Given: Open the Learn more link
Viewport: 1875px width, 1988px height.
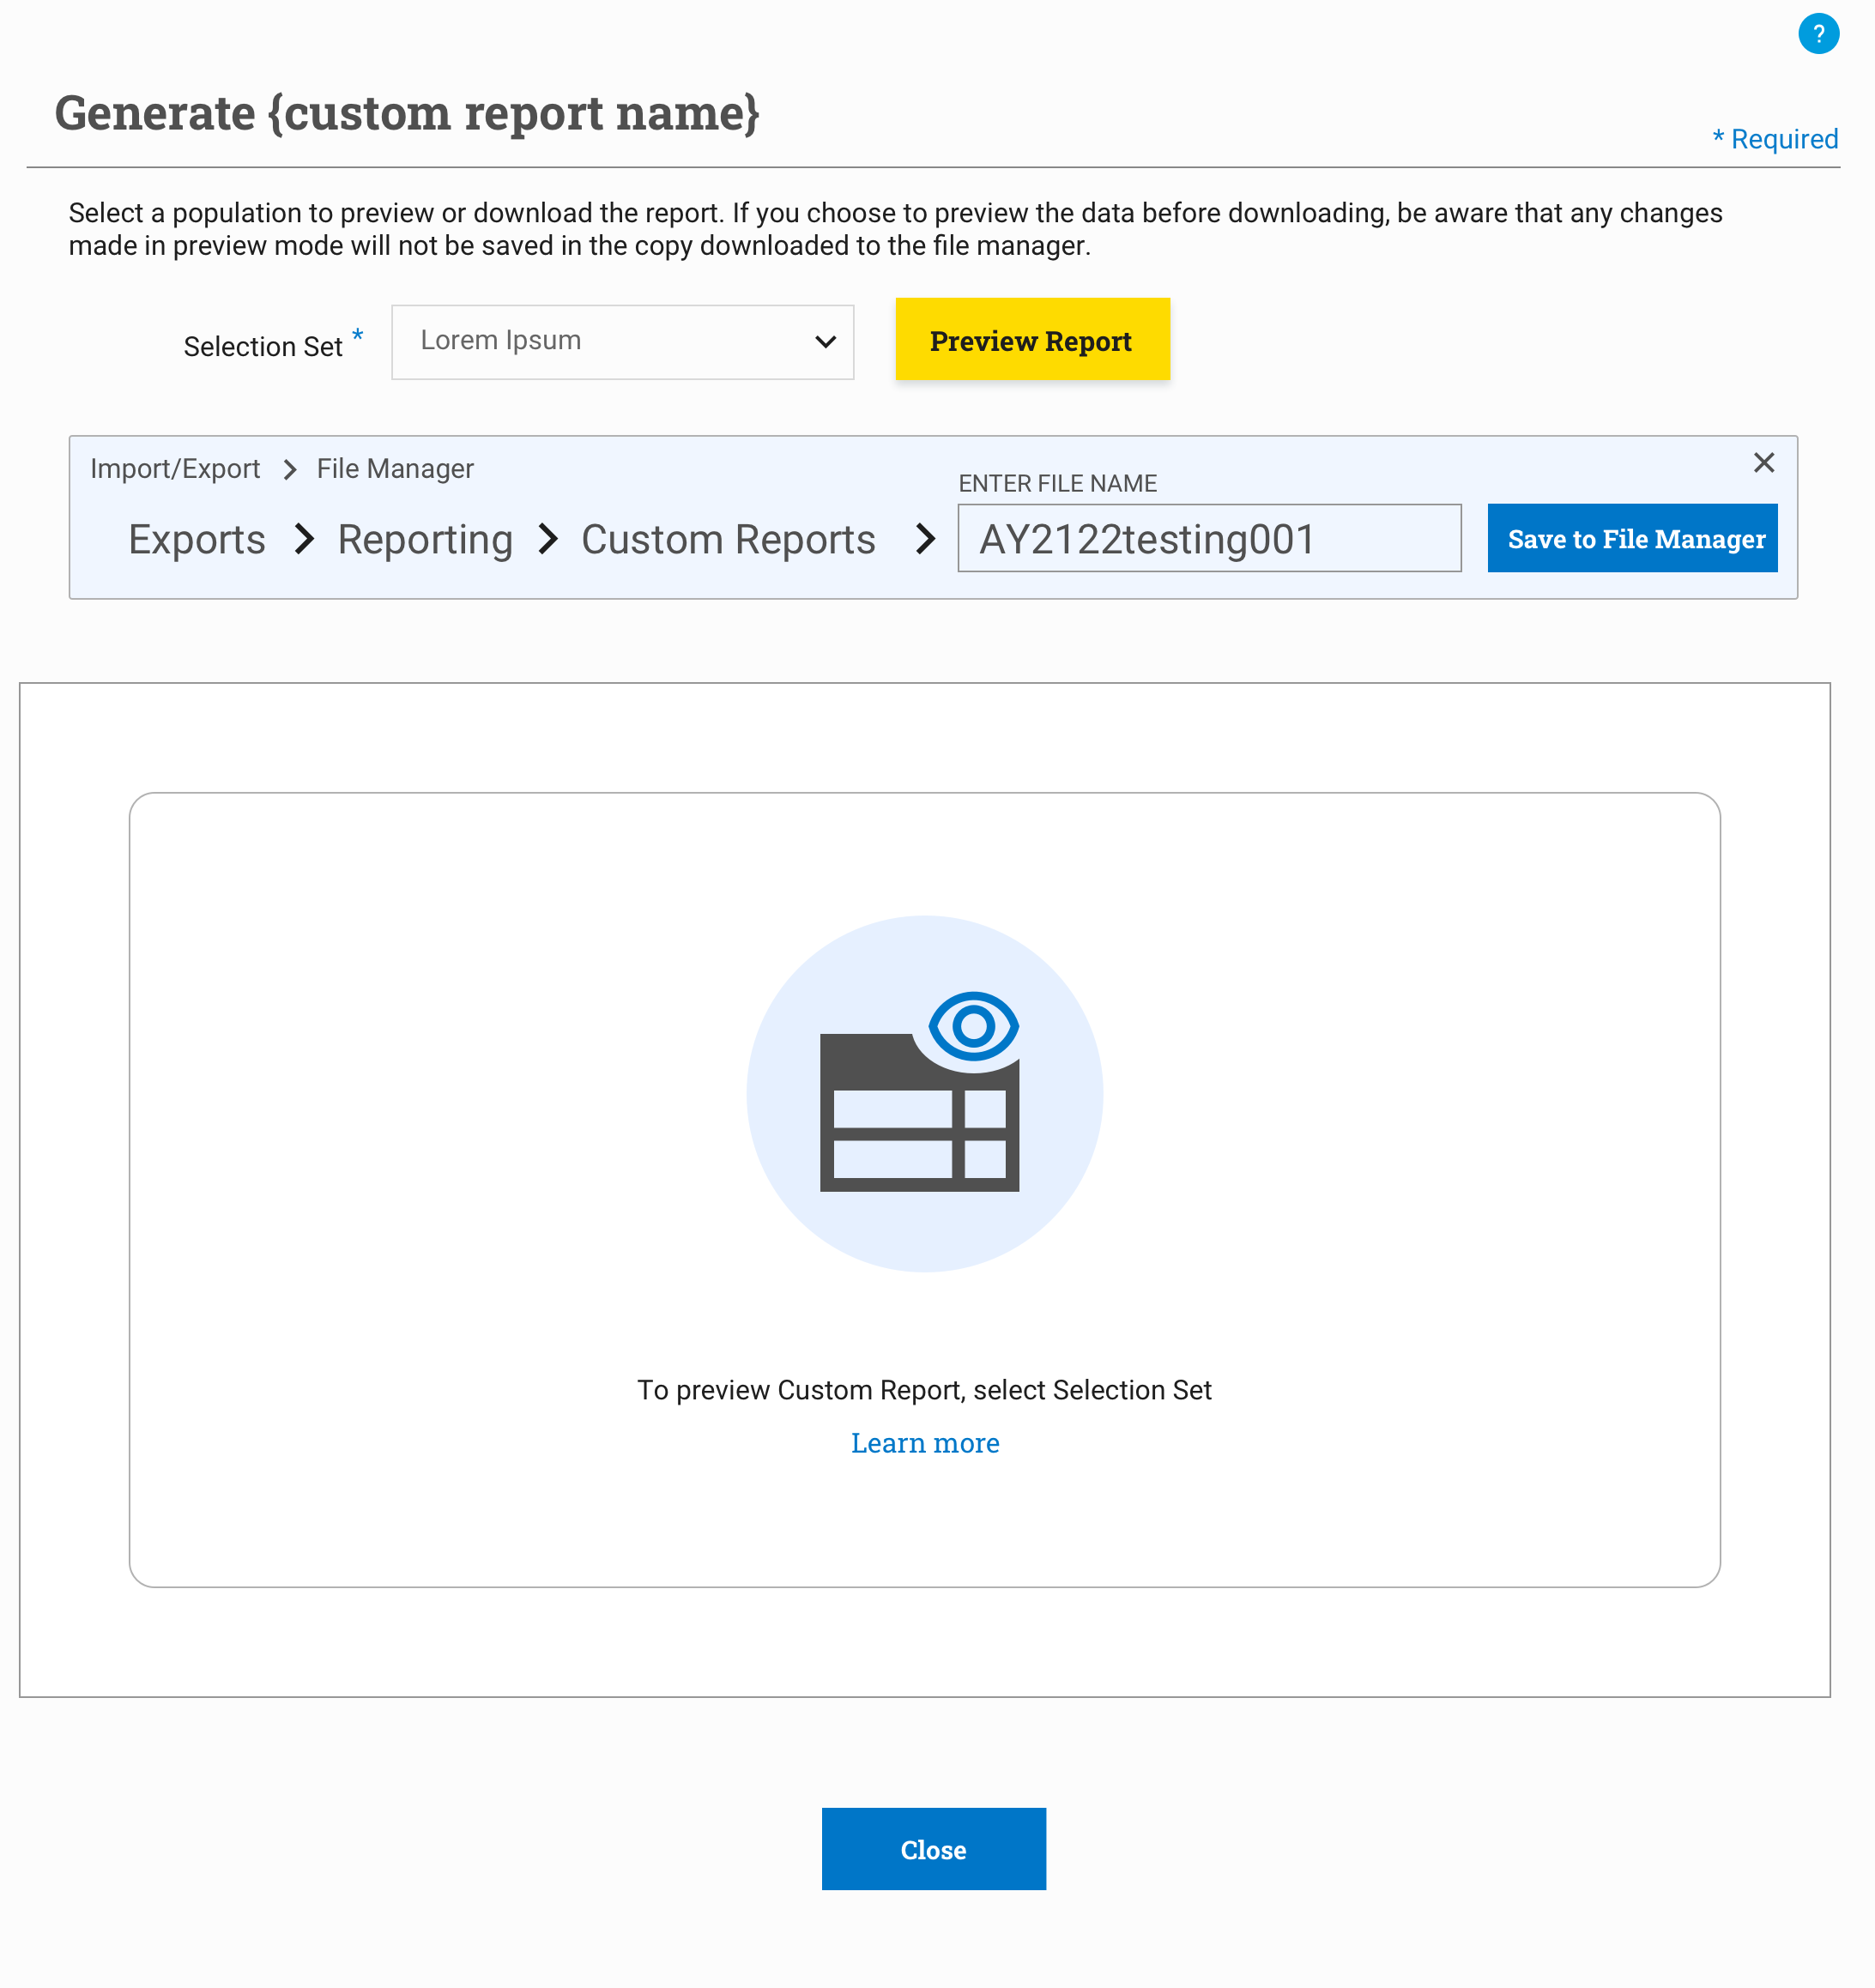Looking at the screenshot, I should (924, 1442).
